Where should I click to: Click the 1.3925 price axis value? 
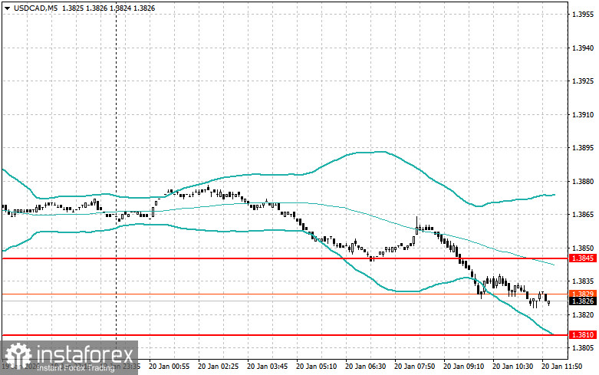point(583,81)
